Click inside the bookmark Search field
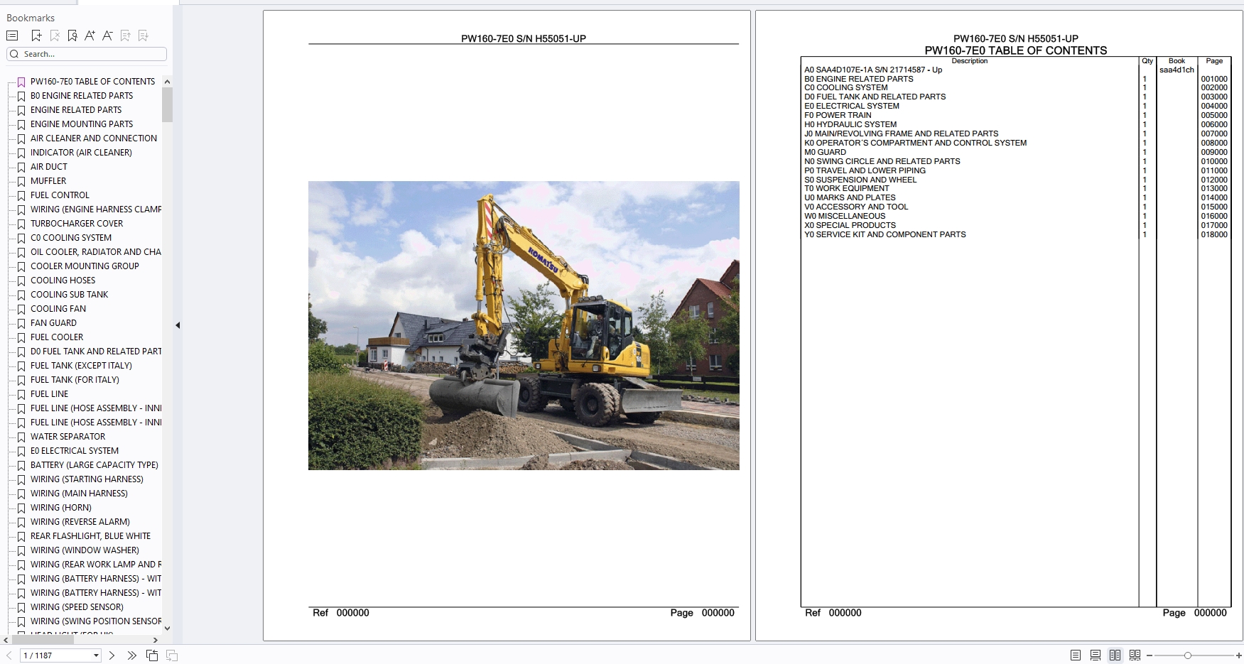This screenshot has width=1244, height=664. 85,54
